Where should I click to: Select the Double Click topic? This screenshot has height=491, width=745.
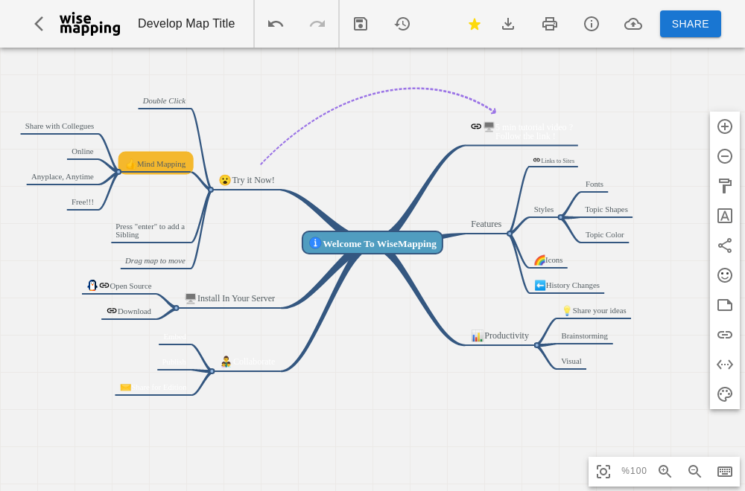(x=165, y=100)
